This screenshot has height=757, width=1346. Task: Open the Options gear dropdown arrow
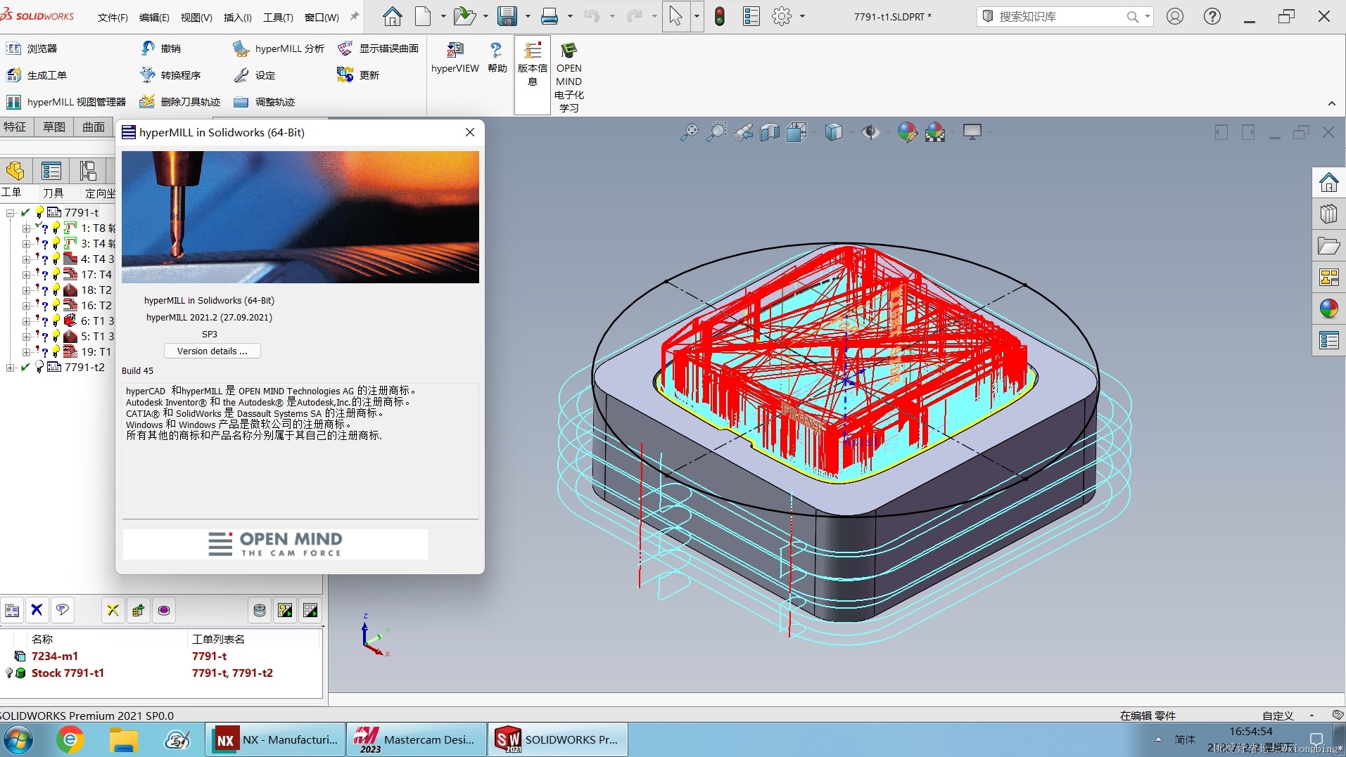(x=802, y=16)
